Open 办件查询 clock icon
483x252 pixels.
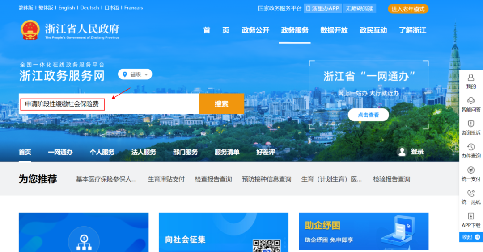(470, 147)
